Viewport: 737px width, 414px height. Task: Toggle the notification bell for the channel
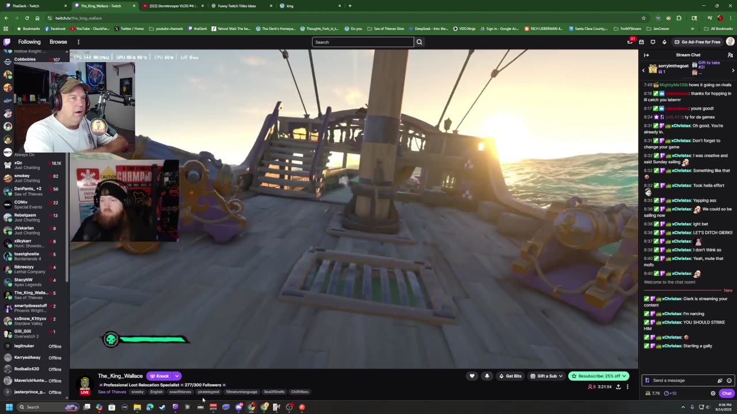[487, 376]
